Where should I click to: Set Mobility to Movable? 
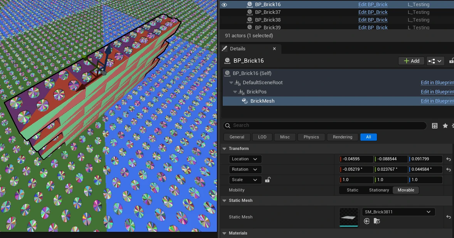tap(406, 190)
